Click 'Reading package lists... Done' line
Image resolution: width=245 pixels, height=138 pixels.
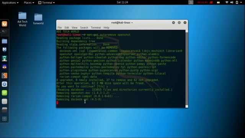tap(80, 38)
